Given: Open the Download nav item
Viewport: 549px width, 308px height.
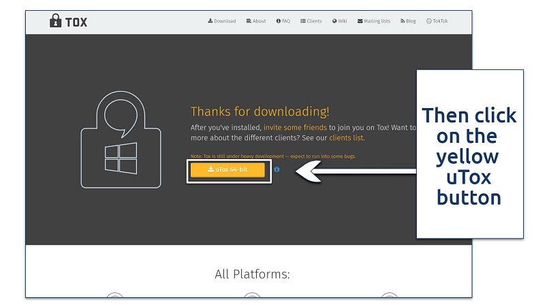Looking at the screenshot, I should (222, 21).
